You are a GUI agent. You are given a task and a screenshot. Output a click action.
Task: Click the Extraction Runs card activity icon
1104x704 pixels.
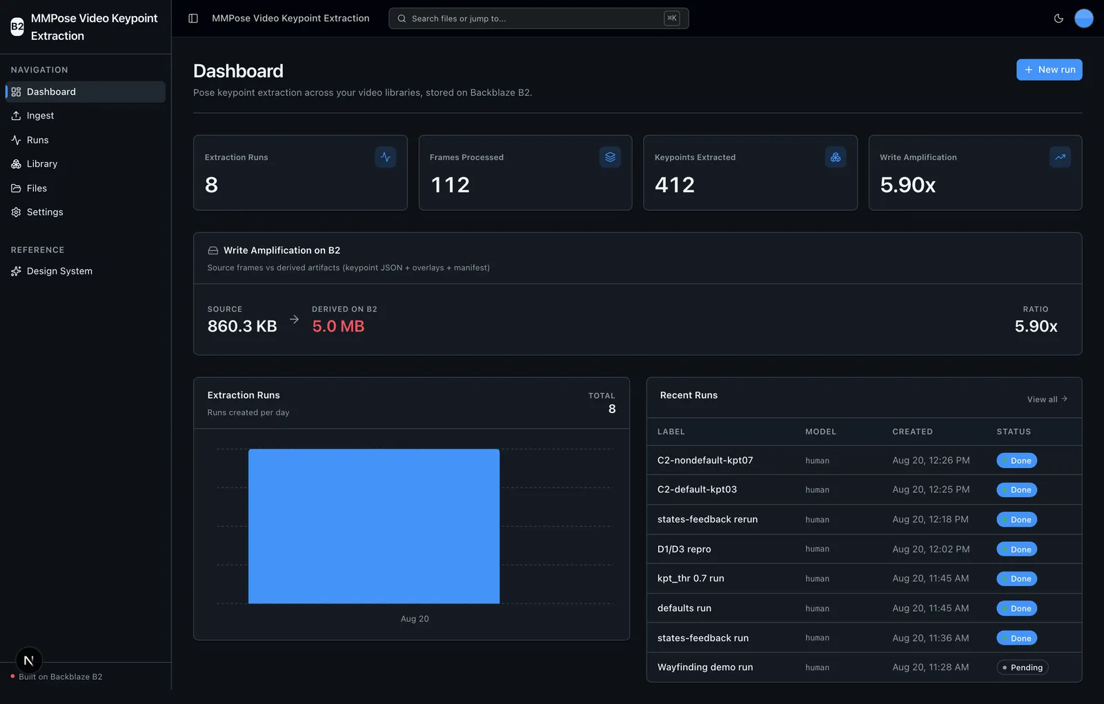tap(385, 157)
